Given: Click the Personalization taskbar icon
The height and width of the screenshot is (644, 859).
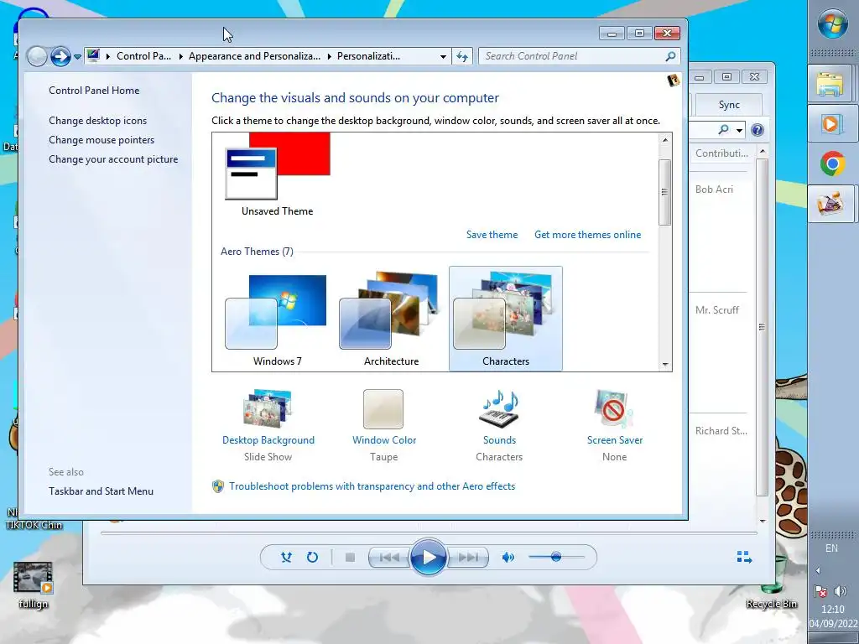Looking at the screenshot, I should click(x=830, y=204).
